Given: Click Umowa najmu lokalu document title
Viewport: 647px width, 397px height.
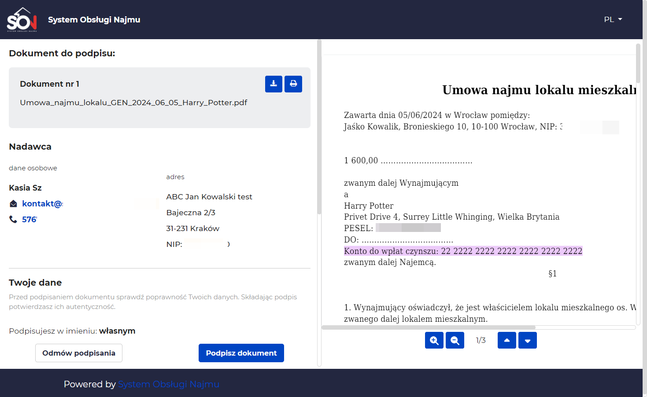Looking at the screenshot, I should tap(540, 90).
